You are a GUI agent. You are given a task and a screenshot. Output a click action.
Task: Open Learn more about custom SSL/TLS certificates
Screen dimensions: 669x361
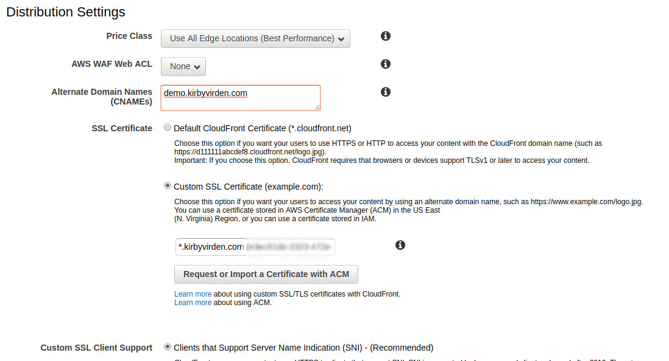[193, 294]
